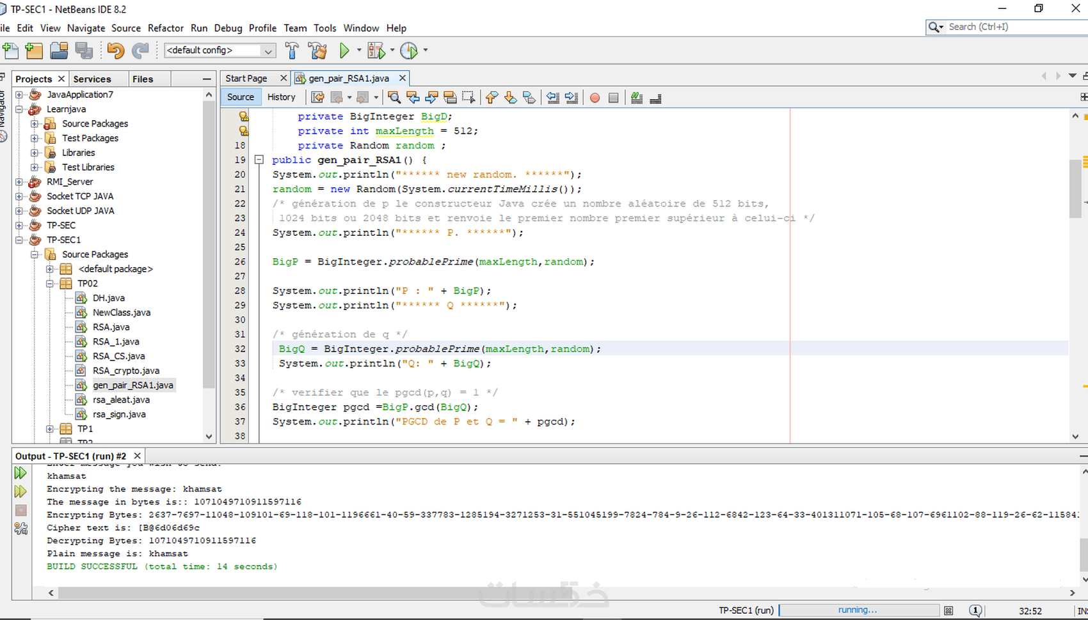
Task: Click the second Re-run icon in Output panel
Action: (20, 492)
